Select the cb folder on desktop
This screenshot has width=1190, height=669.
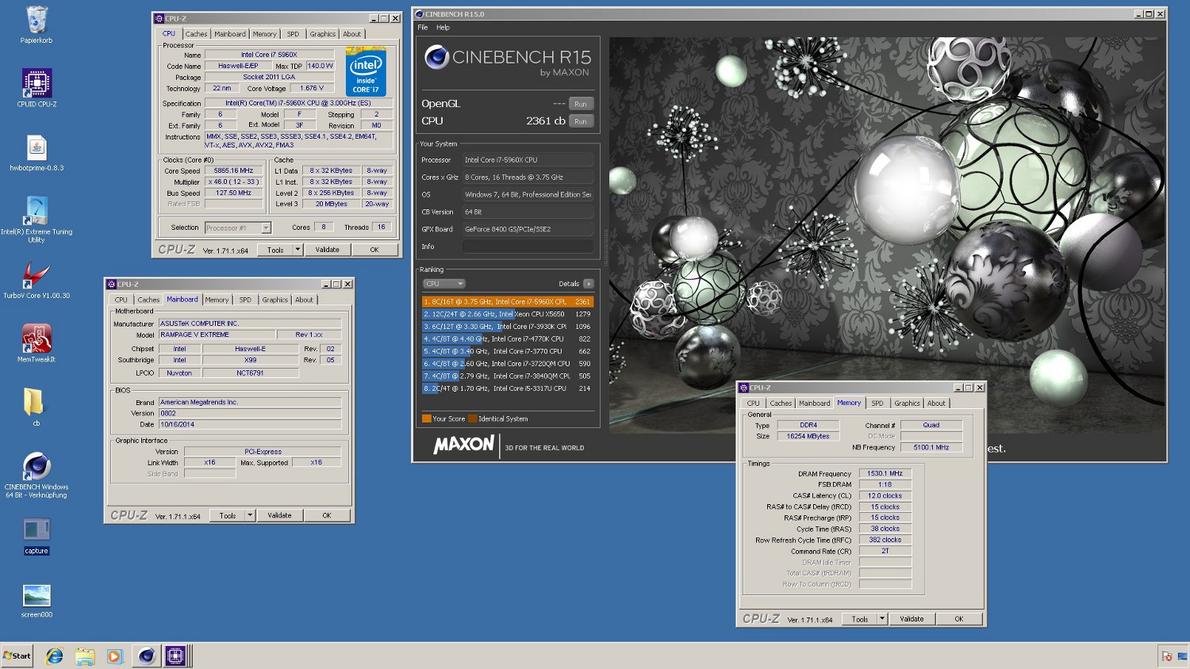[36, 407]
